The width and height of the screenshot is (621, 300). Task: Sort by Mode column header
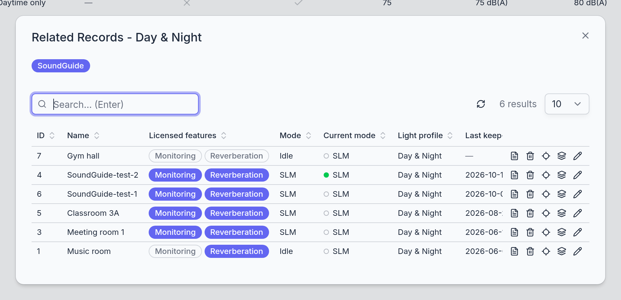(x=295, y=136)
